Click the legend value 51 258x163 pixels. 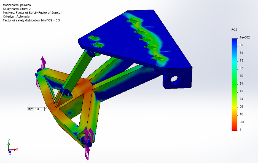[x=241, y=84]
